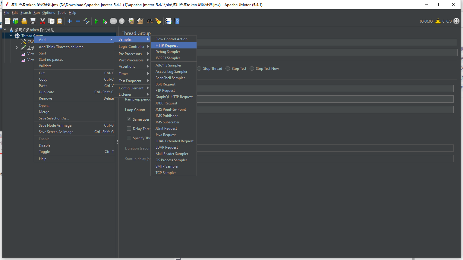The width and height of the screenshot is (463, 260).
Task: Click the Loop Count input field
Action: point(325,110)
